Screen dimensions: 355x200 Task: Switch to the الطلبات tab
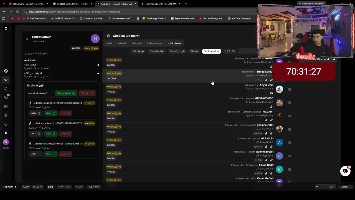coord(109,43)
